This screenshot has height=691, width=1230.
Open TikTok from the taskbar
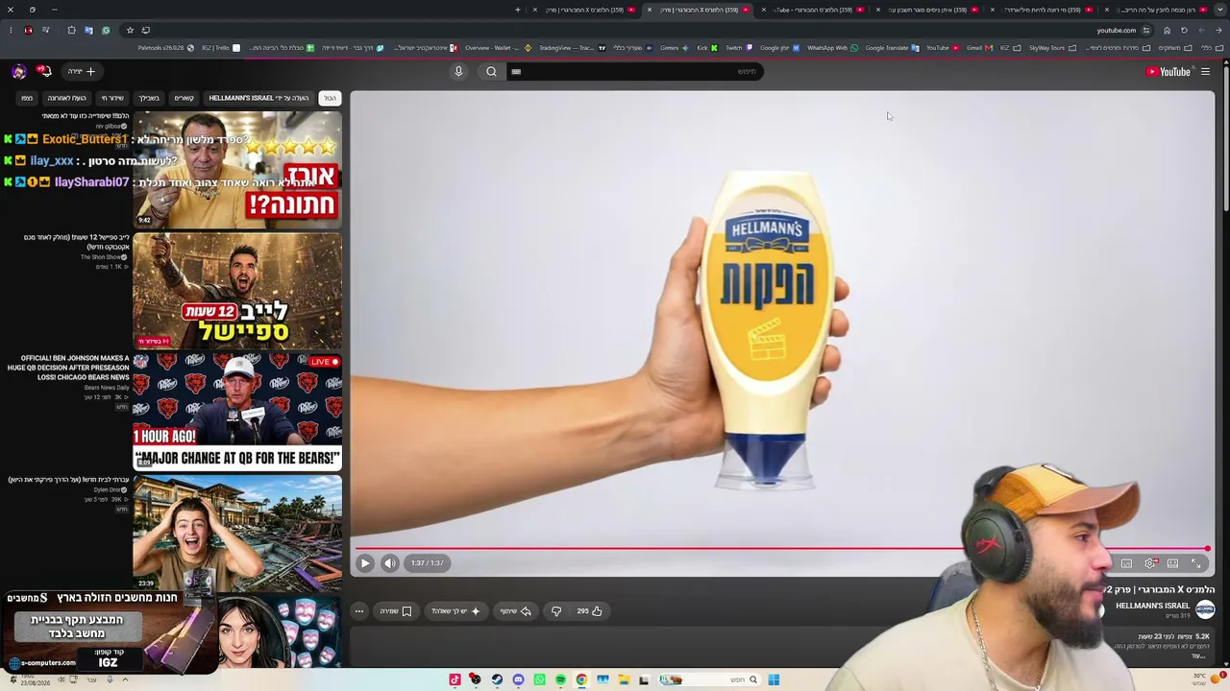tap(455, 679)
